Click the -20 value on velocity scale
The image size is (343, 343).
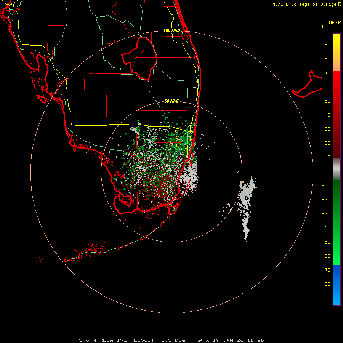coord(326,199)
